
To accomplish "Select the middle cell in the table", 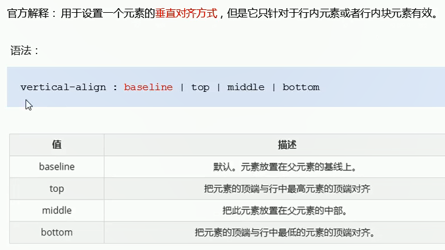I will pos(57,210).
